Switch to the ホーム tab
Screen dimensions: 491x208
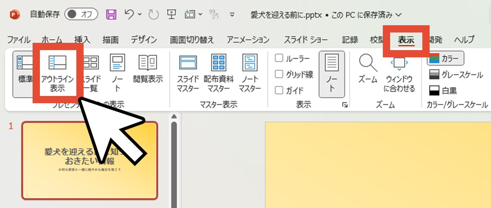pyautogui.click(x=51, y=39)
